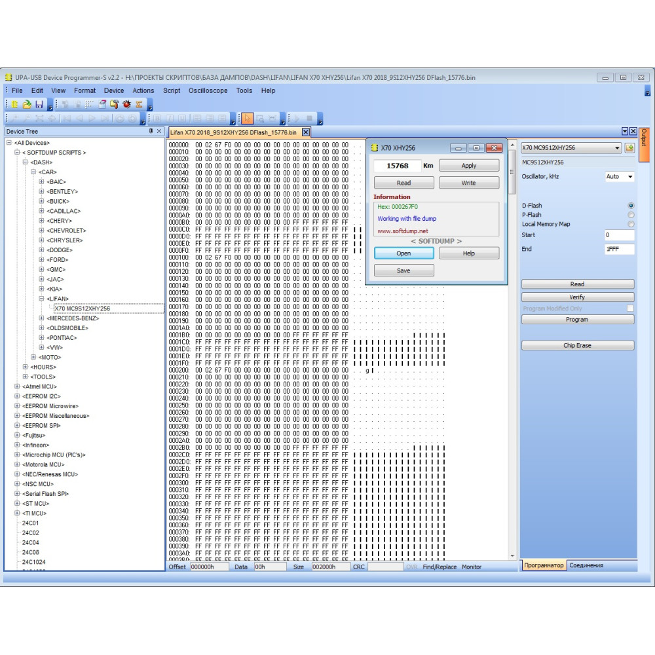Open the Oscilloscope menu
This screenshot has height=655, width=655.
(x=208, y=90)
